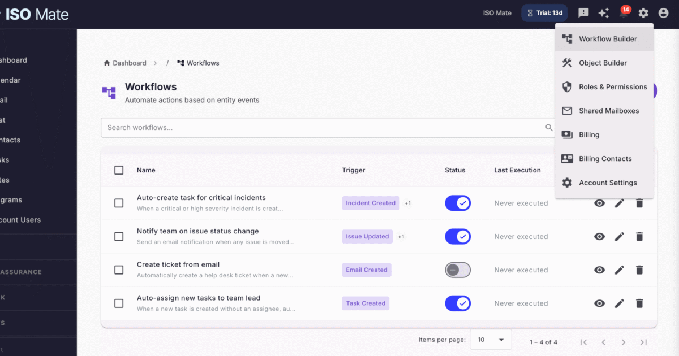
Task: Click the AI assistant sparkles icon
Action: 603,12
